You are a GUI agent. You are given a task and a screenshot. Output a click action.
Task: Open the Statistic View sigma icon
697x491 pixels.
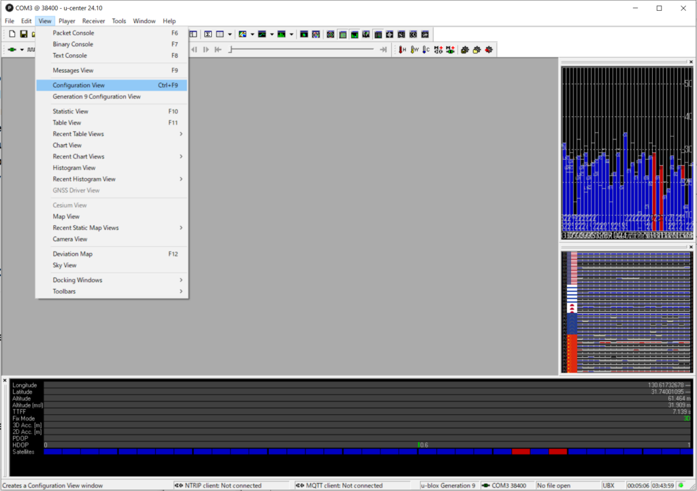(208, 34)
